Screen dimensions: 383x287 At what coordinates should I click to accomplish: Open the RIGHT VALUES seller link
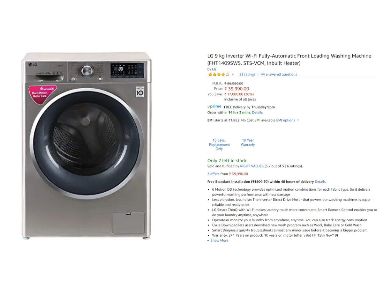point(252,166)
